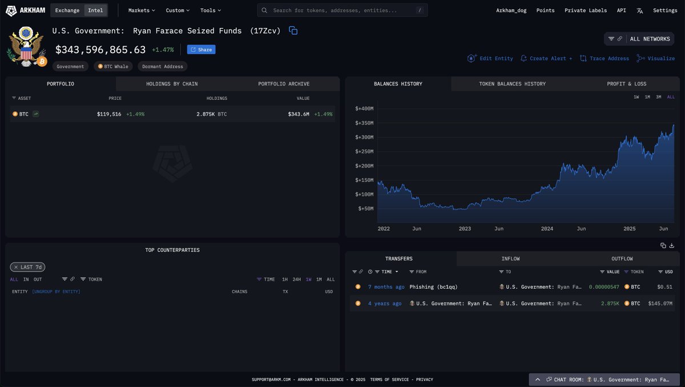Open the Private Labels page
Viewport: 685px width, 387px height.
coord(586,10)
